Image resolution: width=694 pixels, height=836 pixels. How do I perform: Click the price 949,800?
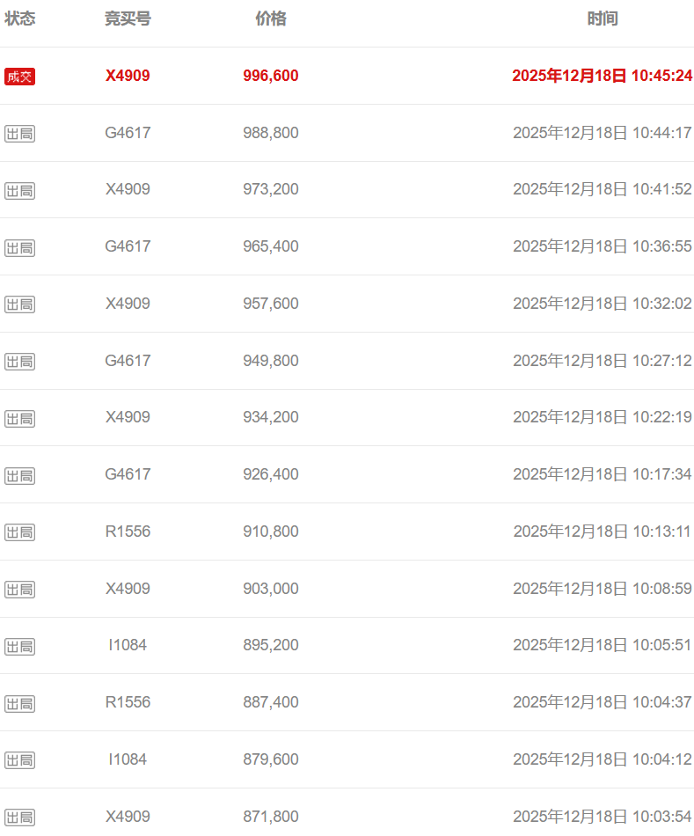(x=271, y=361)
